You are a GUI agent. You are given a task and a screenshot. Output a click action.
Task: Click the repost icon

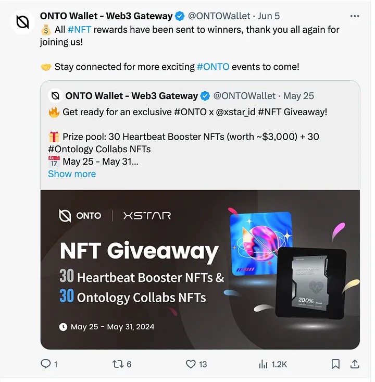tap(118, 364)
